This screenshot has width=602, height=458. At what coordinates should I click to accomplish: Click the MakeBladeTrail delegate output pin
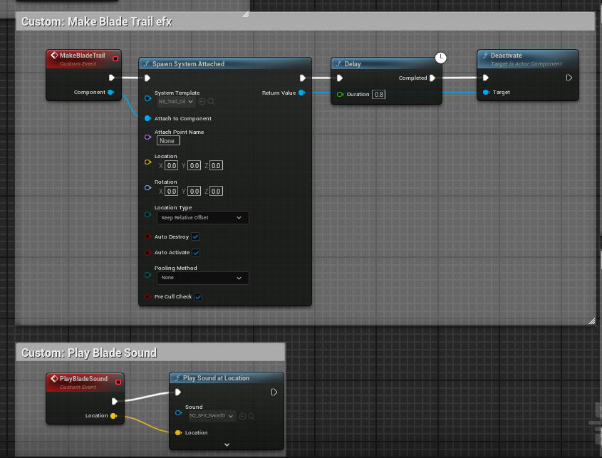pos(115,58)
